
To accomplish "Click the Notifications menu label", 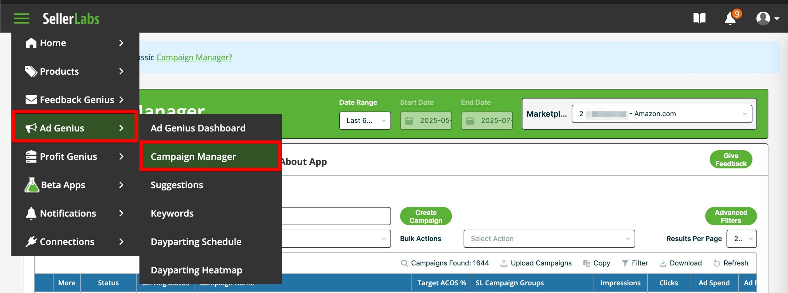I will (x=68, y=213).
